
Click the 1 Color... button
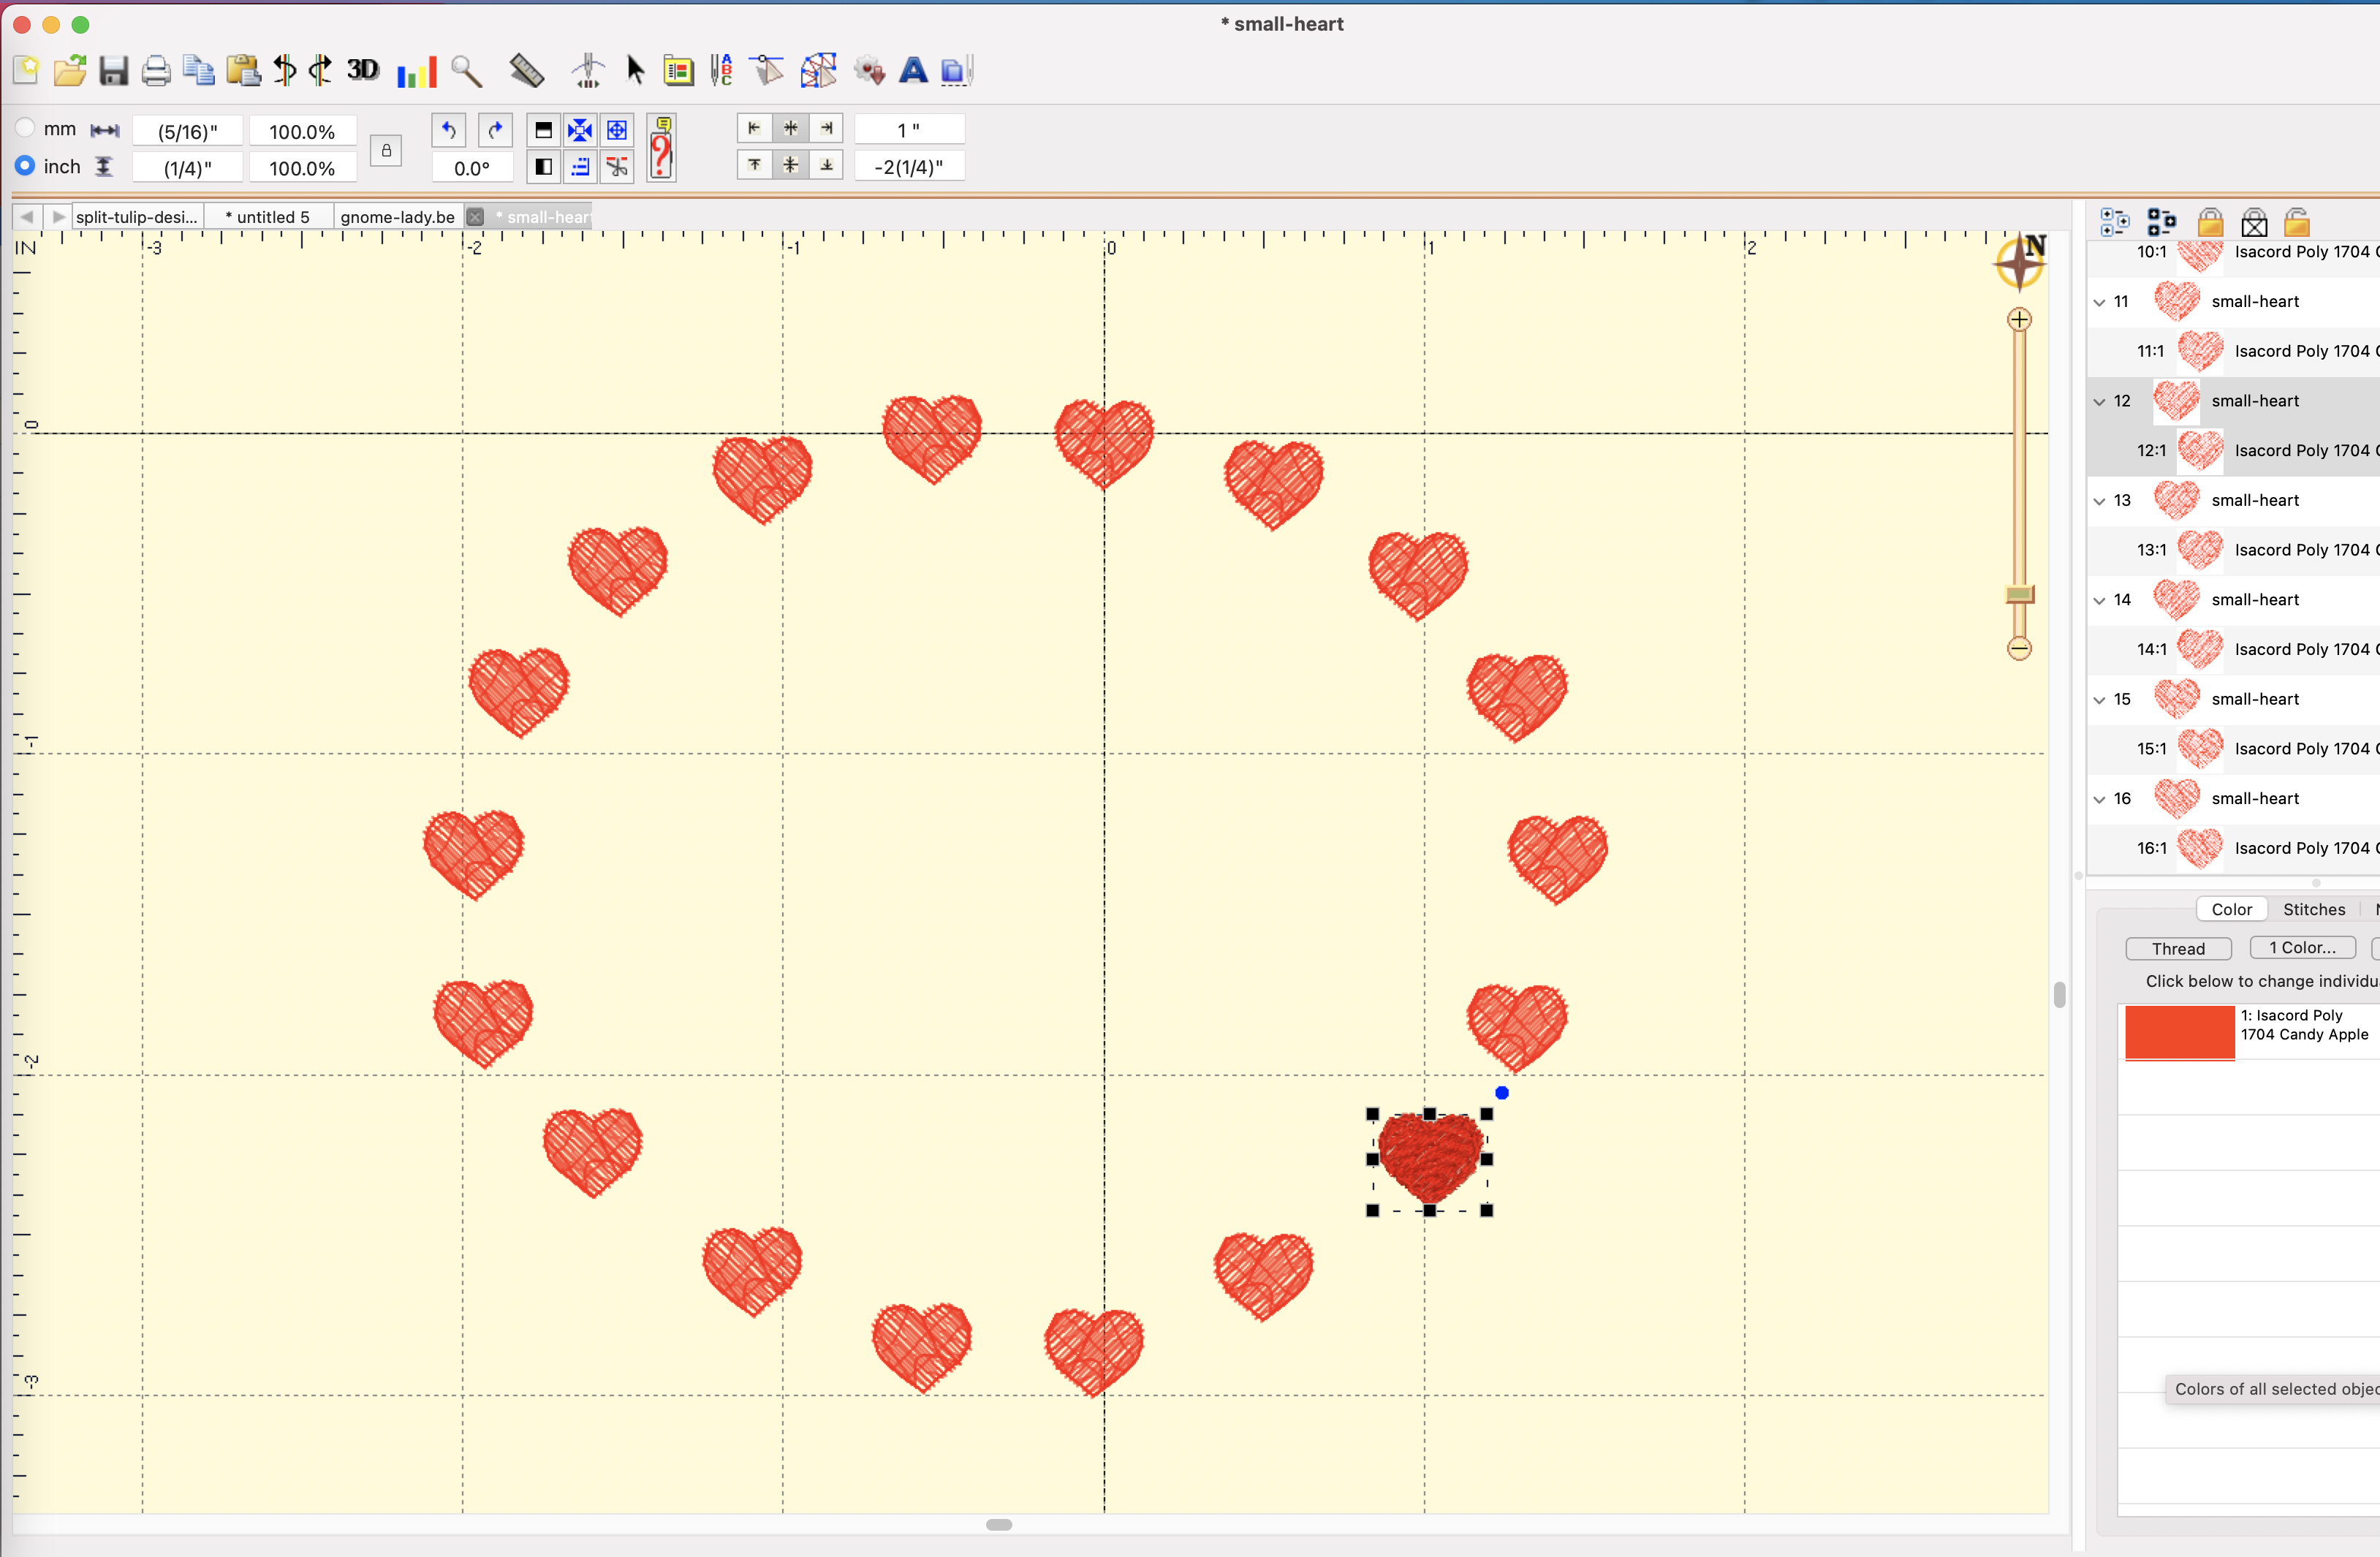click(x=2302, y=947)
